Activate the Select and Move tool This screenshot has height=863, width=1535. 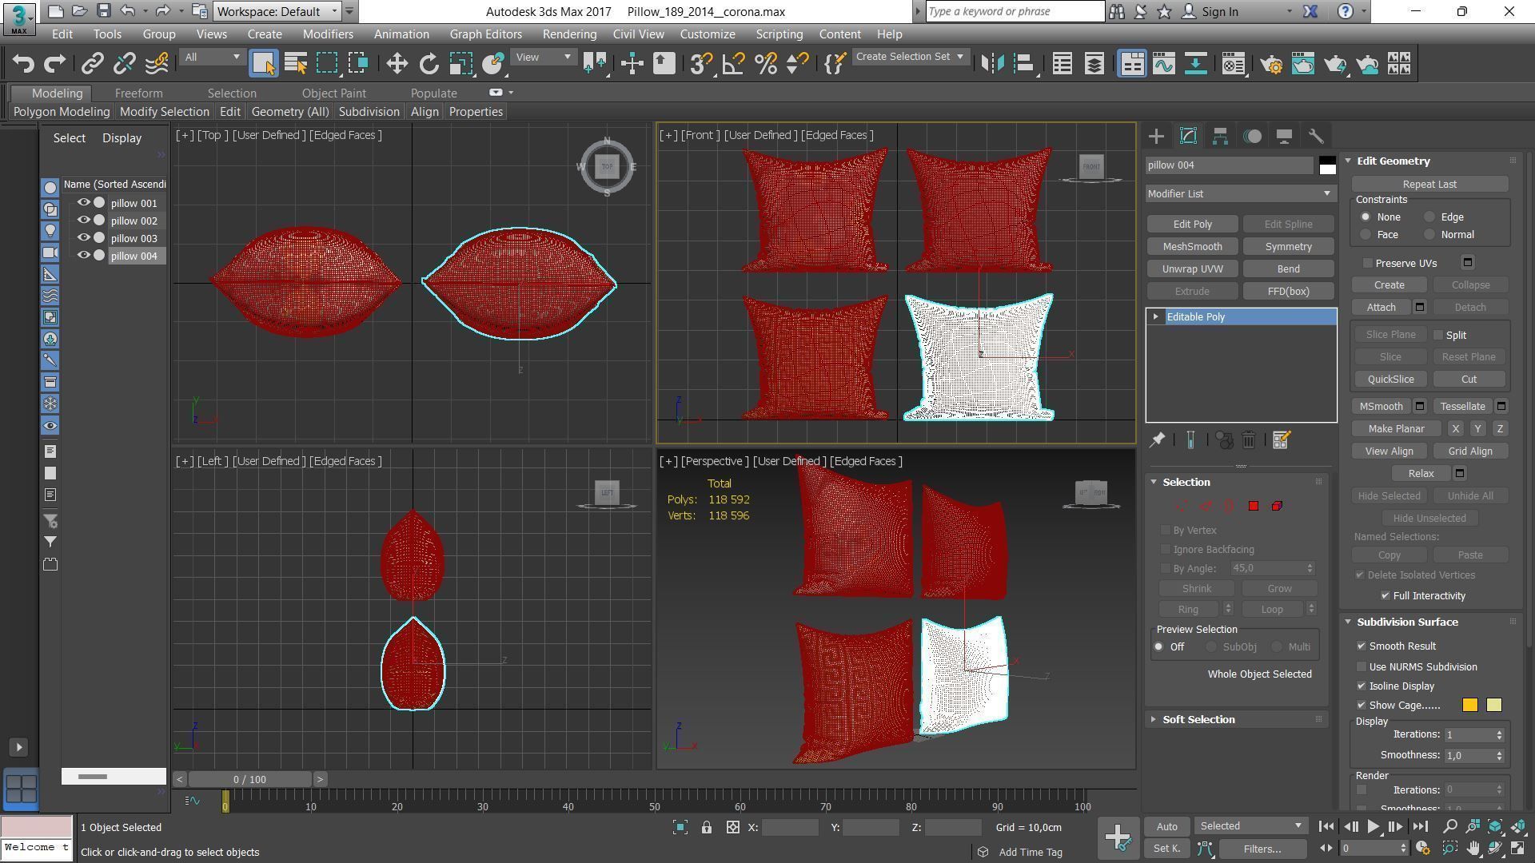(x=397, y=64)
